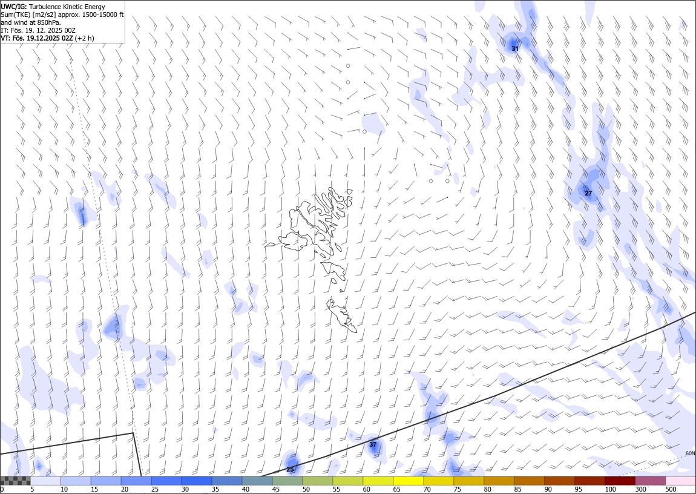Click the 40–45 grey-blue legend swatch
Image resolution: width=696 pixels, height=494 pixels.
click(x=257, y=481)
